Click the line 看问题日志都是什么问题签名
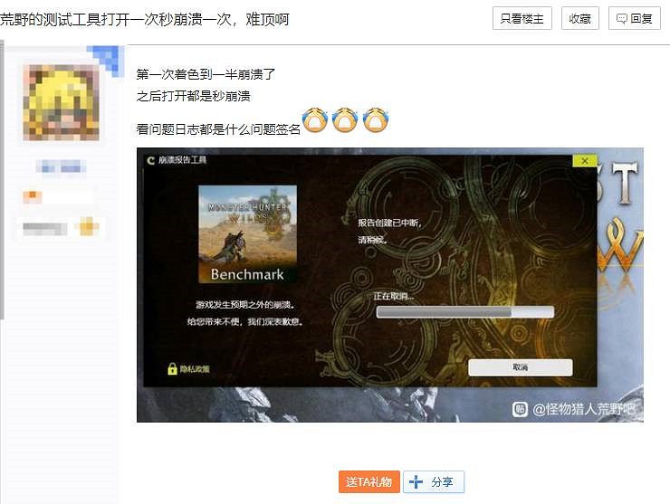Image resolution: width=670 pixels, height=504 pixels. coord(218,129)
